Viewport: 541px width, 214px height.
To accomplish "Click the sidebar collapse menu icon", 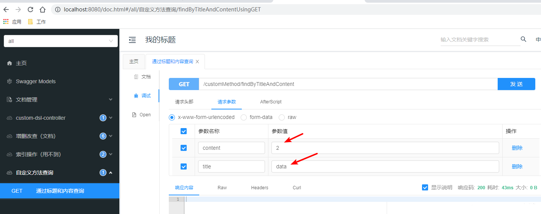I will (132, 40).
